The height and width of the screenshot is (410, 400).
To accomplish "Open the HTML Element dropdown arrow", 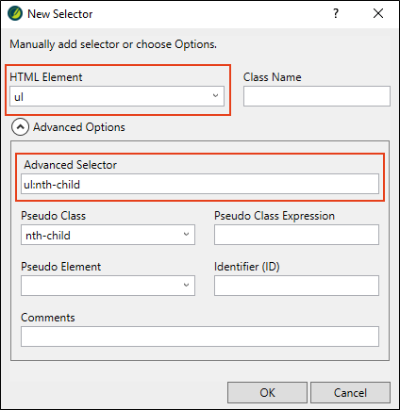I will (215, 96).
